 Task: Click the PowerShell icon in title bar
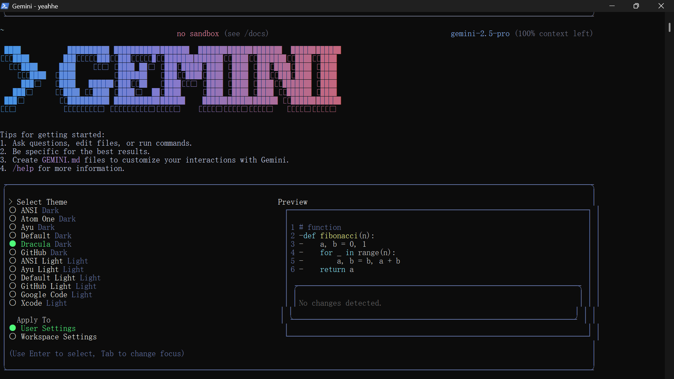[x=5, y=6]
